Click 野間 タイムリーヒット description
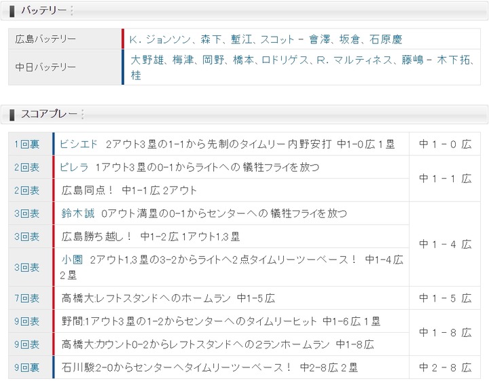 (221, 321)
